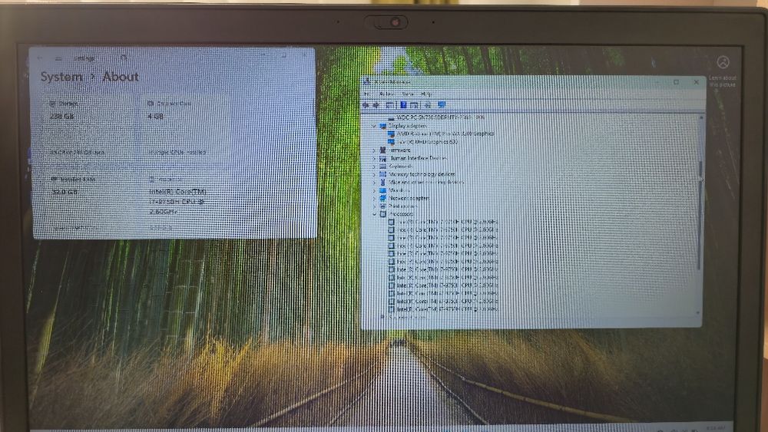Viewport: 768px width, 432px height.
Task: Expand the Memory technology devices node
Action: pos(374,174)
